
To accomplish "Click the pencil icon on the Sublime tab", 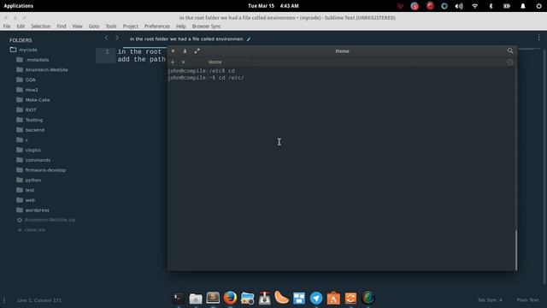I will (x=249, y=39).
